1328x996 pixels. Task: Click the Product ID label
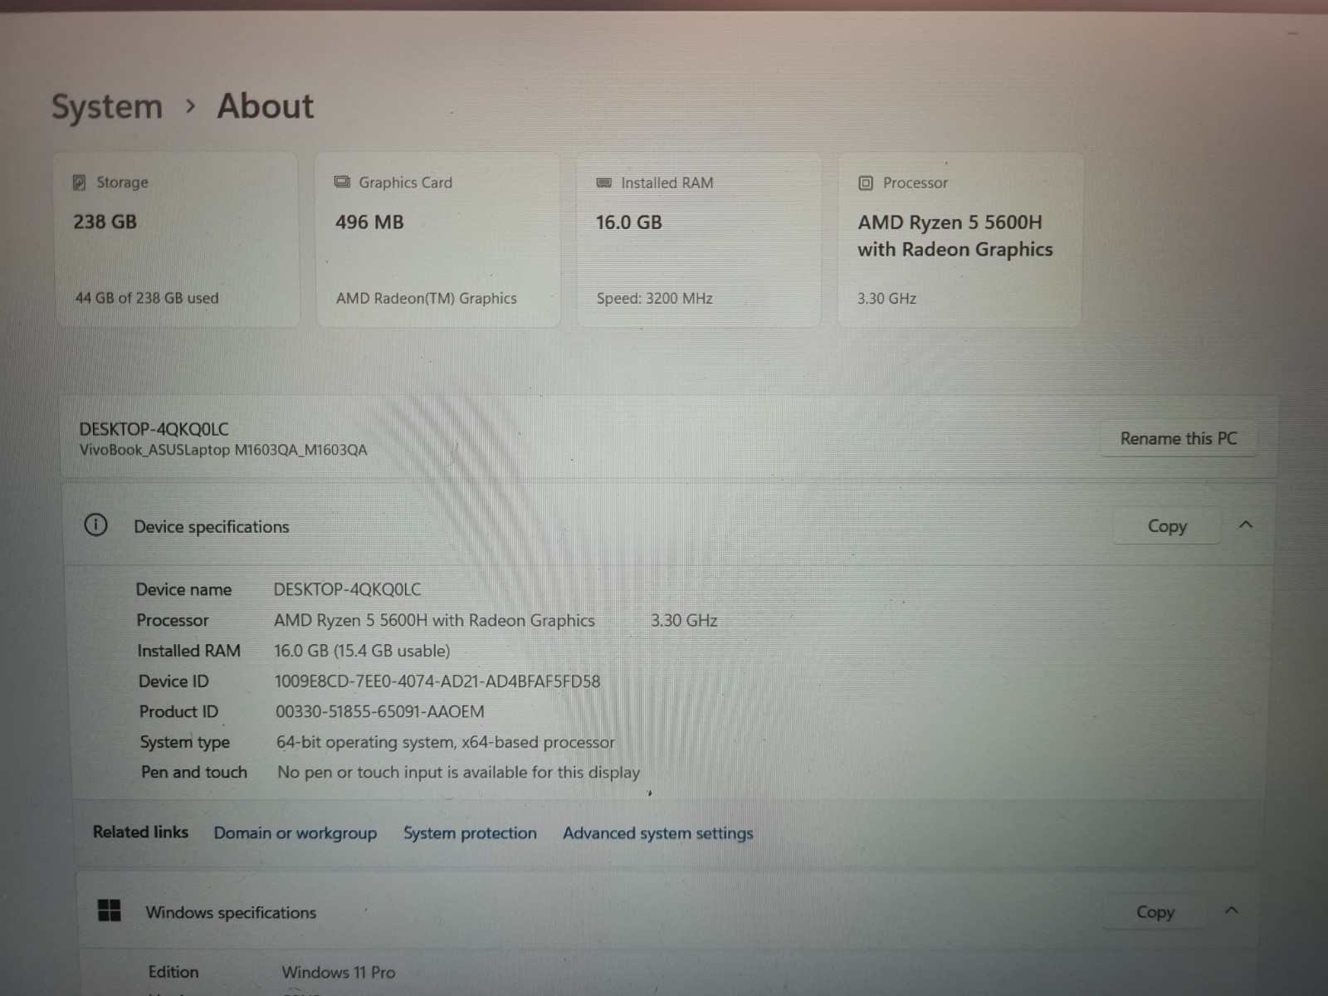point(178,711)
